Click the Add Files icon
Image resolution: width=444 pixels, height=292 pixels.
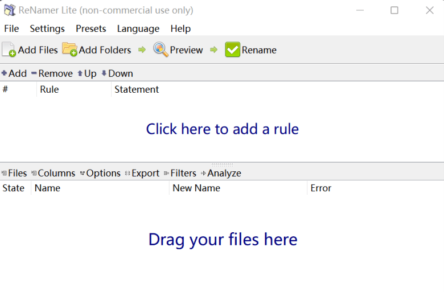[x=9, y=50]
